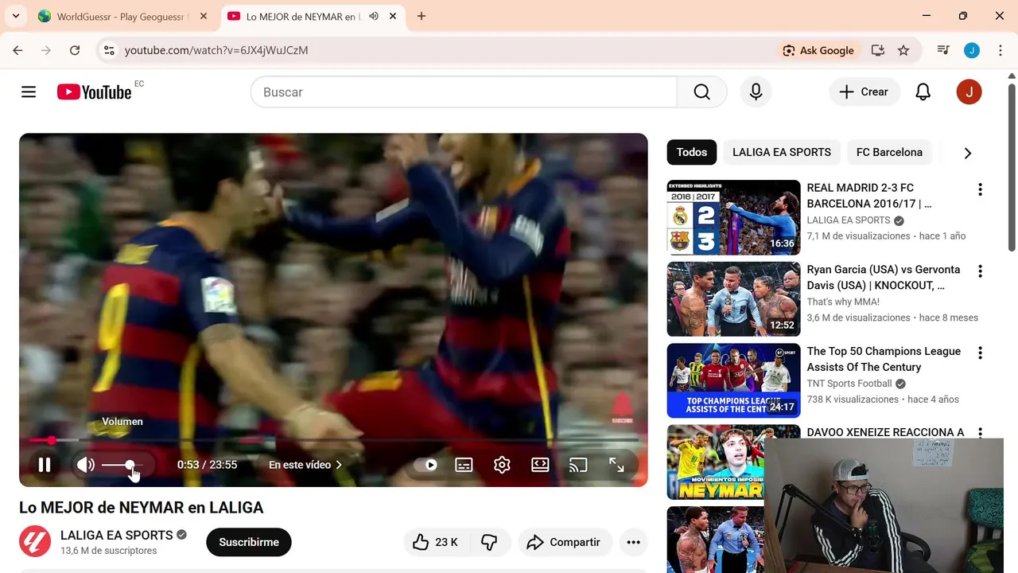Click the TNT Sports Football channel name
This screenshot has height=573, width=1018.
[x=849, y=384]
